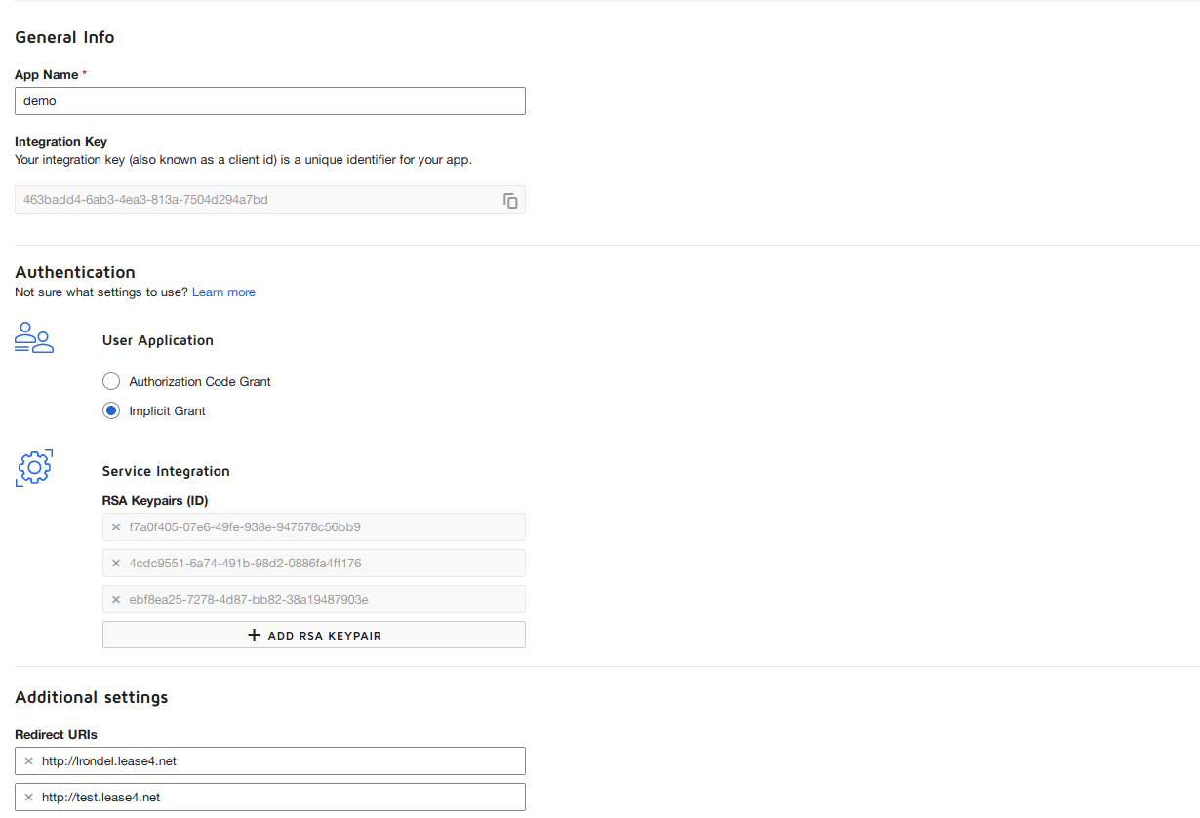
Task: Click the User Application people icon
Action: [x=34, y=337]
